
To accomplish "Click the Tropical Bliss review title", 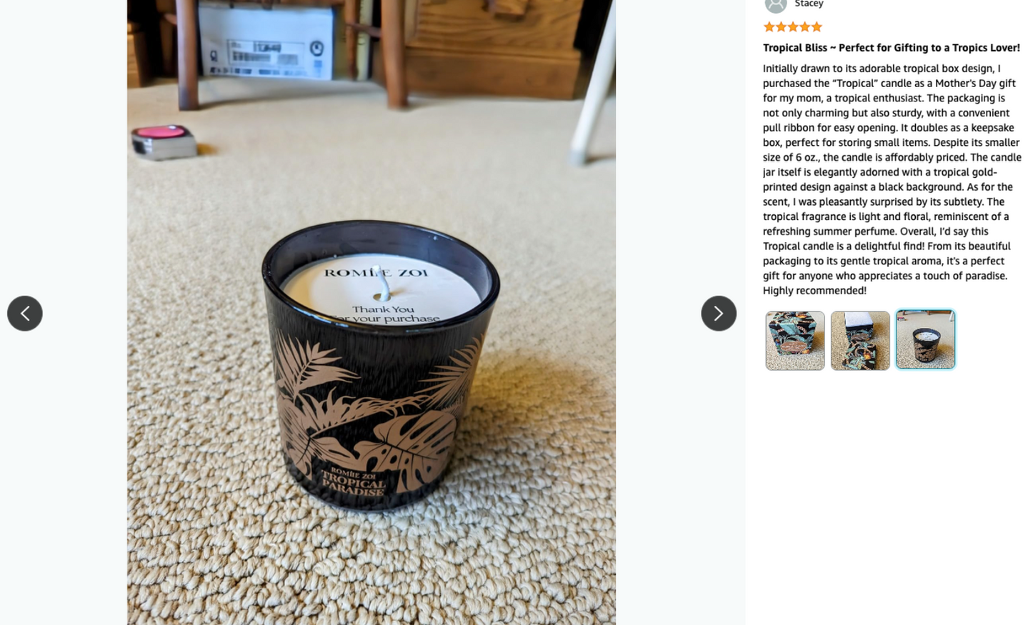I will [891, 48].
